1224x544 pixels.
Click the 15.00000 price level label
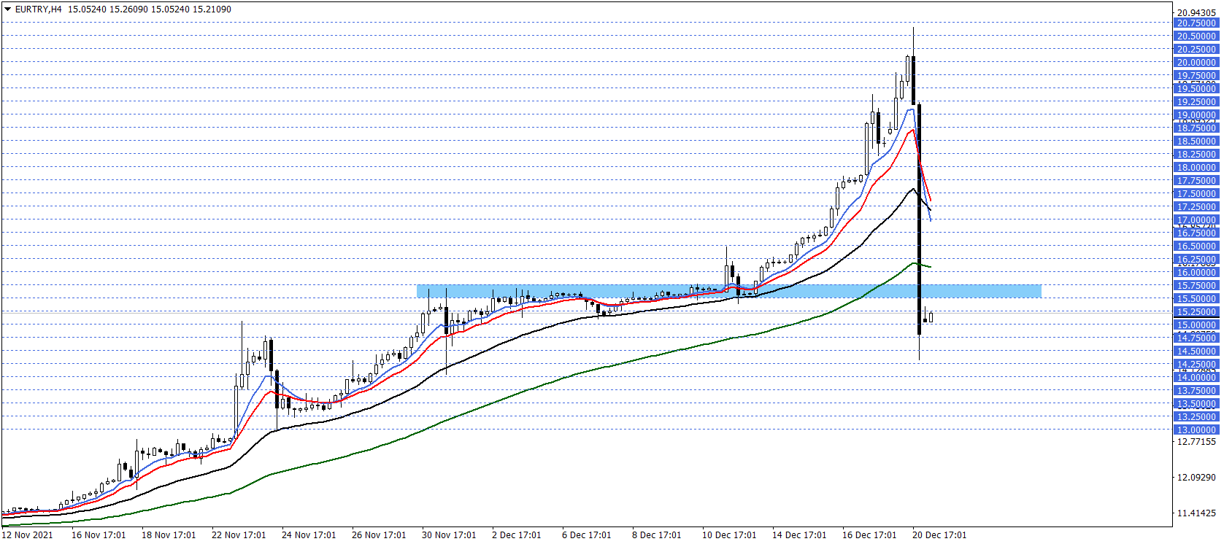pyautogui.click(x=1196, y=325)
